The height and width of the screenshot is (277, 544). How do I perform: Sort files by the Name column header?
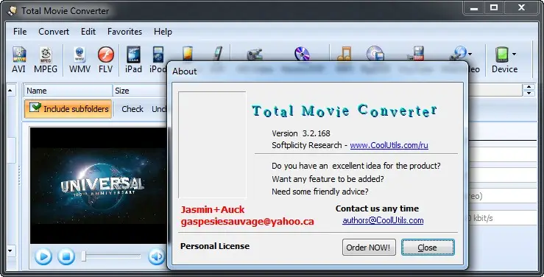click(x=68, y=91)
